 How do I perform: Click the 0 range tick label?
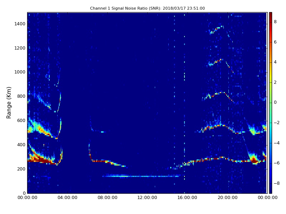(x=24, y=193)
